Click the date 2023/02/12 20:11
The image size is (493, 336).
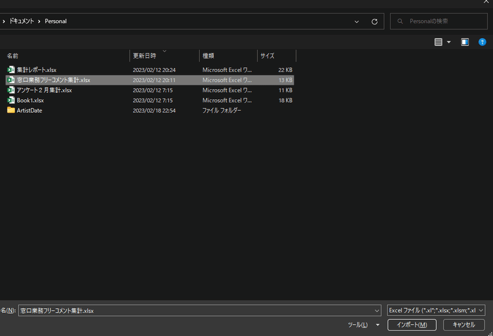(154, 80)
